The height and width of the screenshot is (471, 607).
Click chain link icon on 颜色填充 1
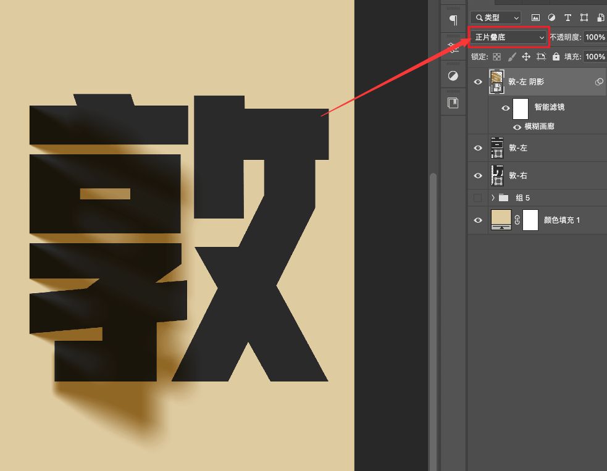point(517,220)
